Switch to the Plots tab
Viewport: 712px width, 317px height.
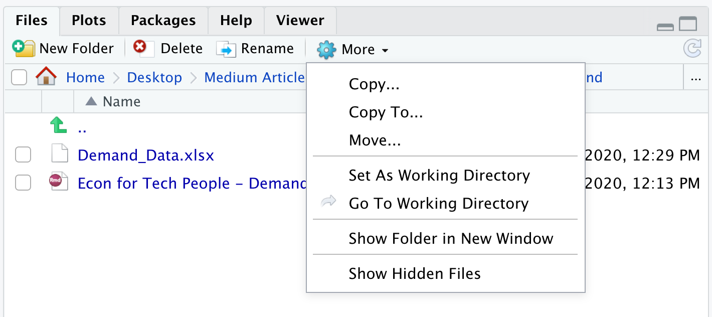[89, 21]
